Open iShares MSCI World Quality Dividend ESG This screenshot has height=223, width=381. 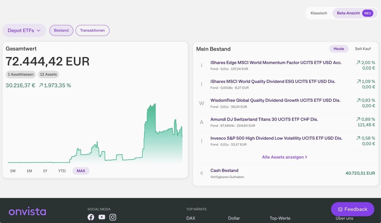(273, 81)
